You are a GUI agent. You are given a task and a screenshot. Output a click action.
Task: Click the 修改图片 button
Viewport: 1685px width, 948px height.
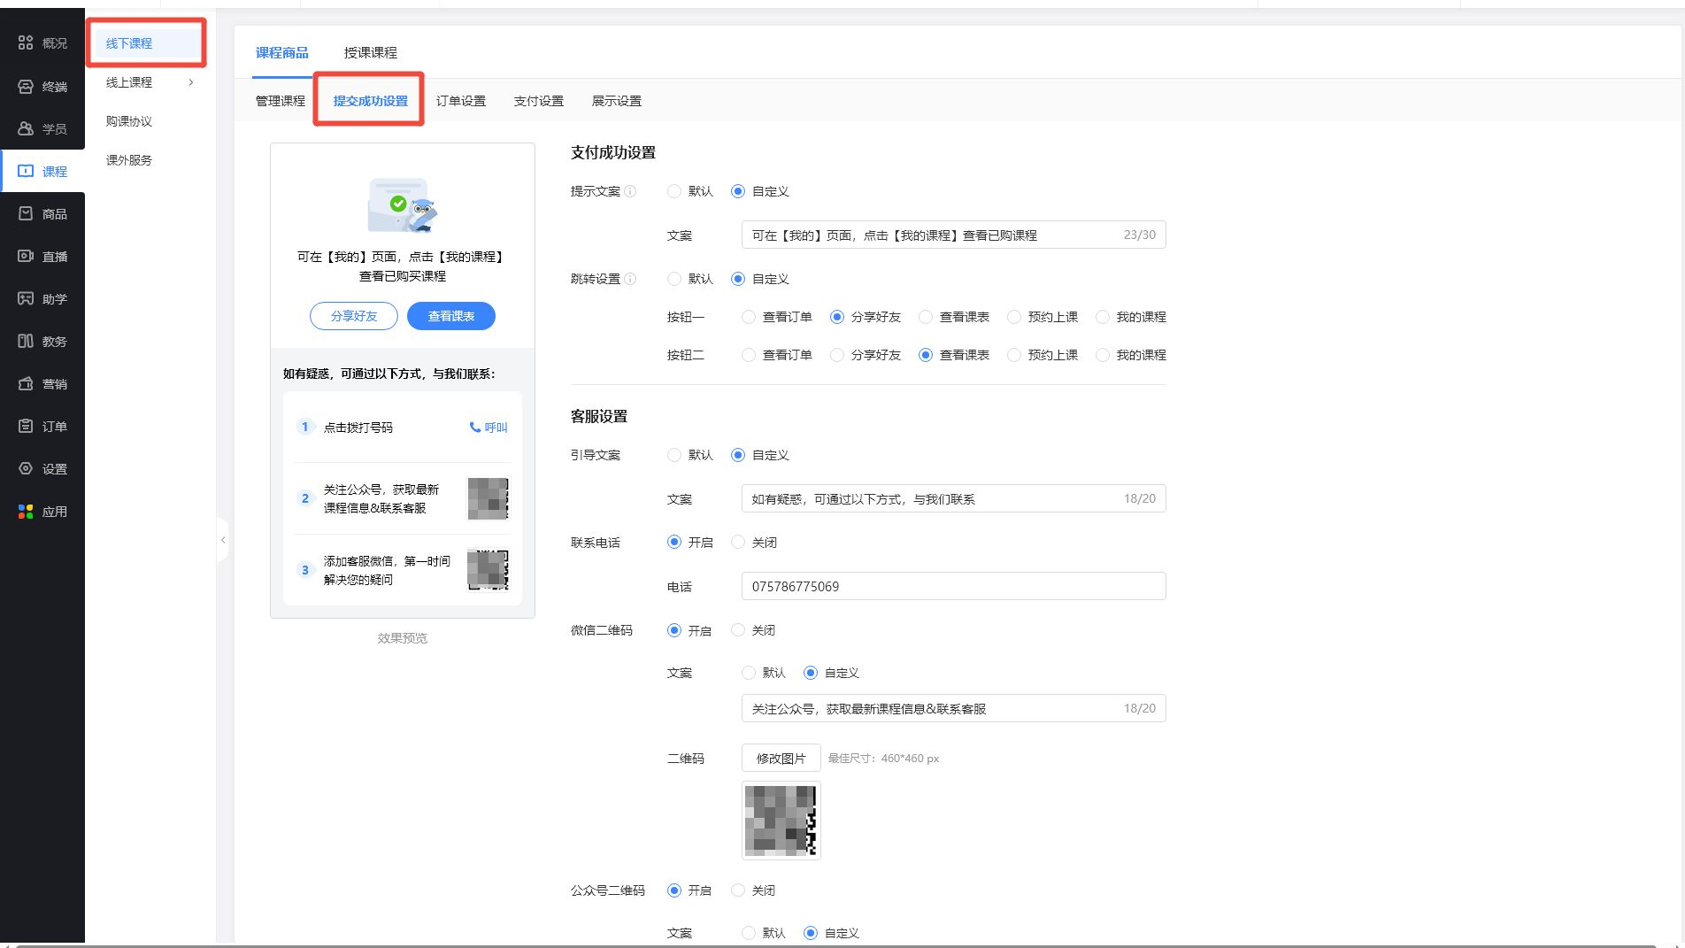pyautogui.click(x=781, y=758)
